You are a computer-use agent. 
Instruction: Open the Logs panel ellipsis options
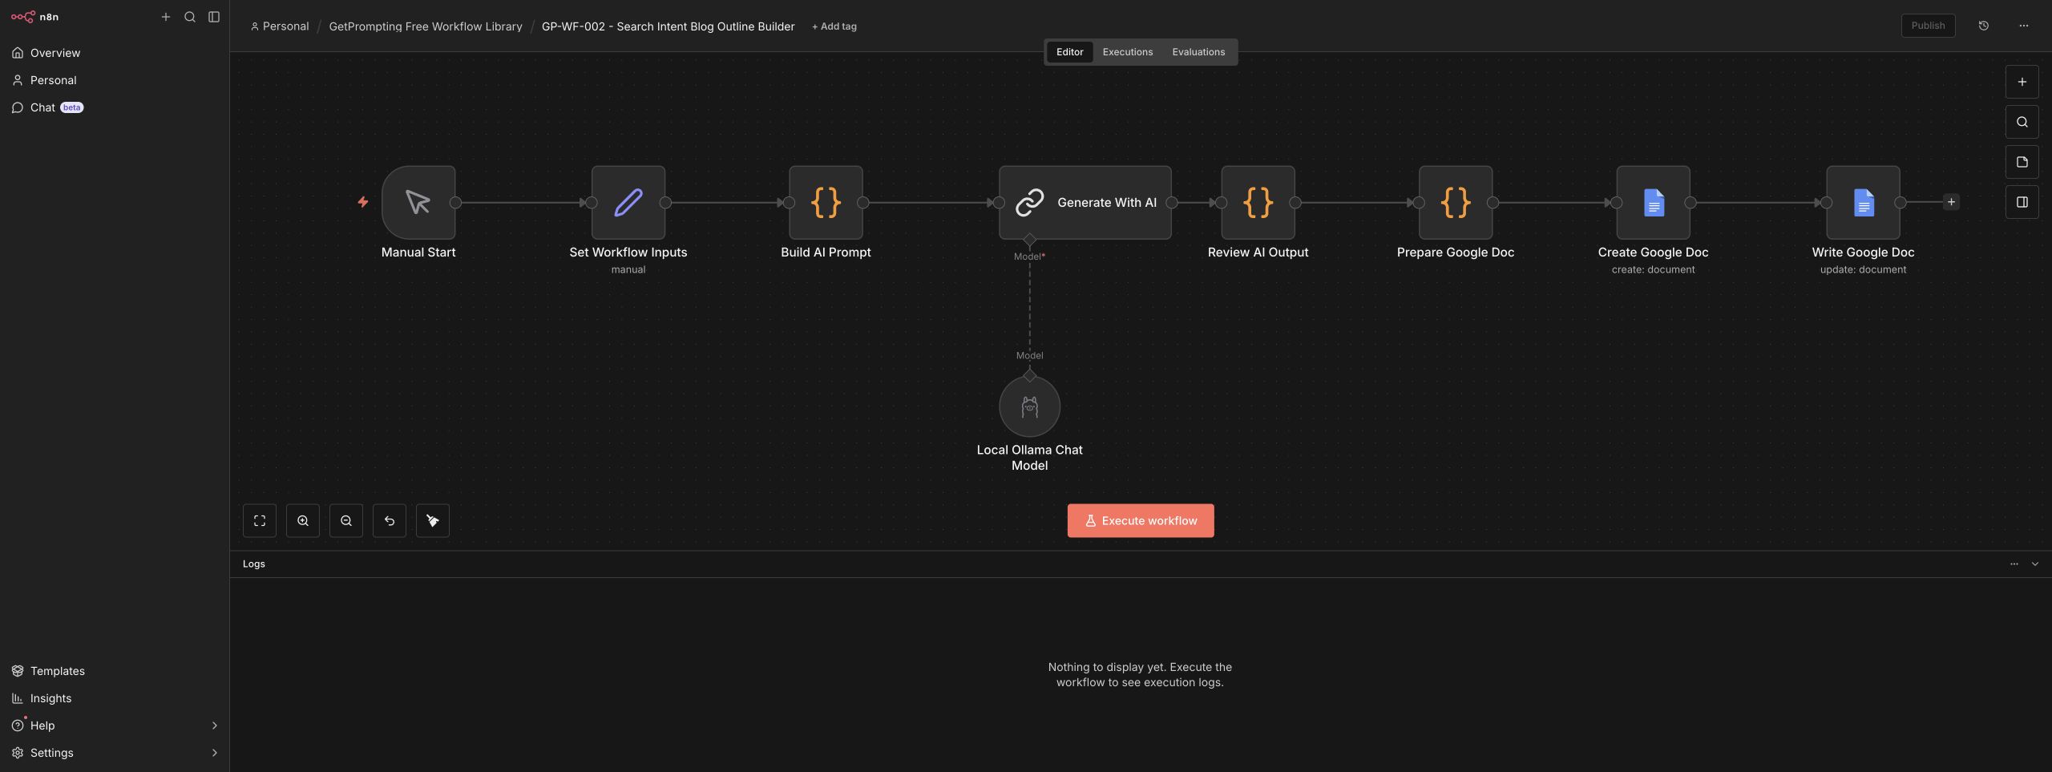tap(2014, 564)
